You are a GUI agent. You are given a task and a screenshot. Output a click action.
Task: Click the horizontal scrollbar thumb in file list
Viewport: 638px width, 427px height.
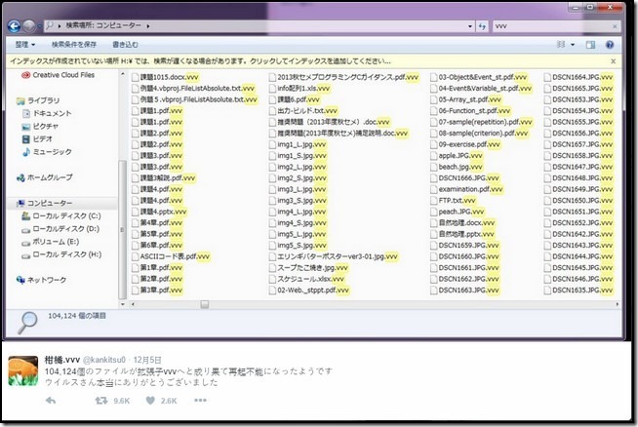click(205, 304)
